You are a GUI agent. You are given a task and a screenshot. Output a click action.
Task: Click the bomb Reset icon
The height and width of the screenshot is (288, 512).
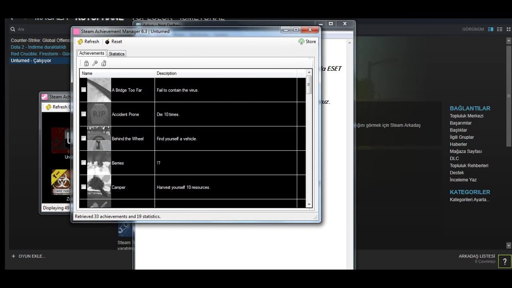(x=107, y=42)
